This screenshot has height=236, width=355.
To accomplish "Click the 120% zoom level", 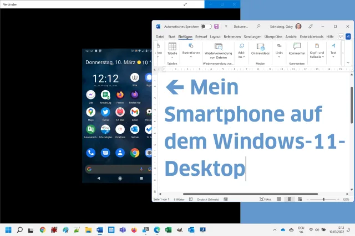I will 346,200.
